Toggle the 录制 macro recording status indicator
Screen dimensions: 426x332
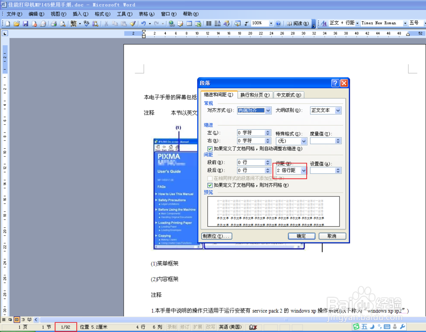coord(172,327)
